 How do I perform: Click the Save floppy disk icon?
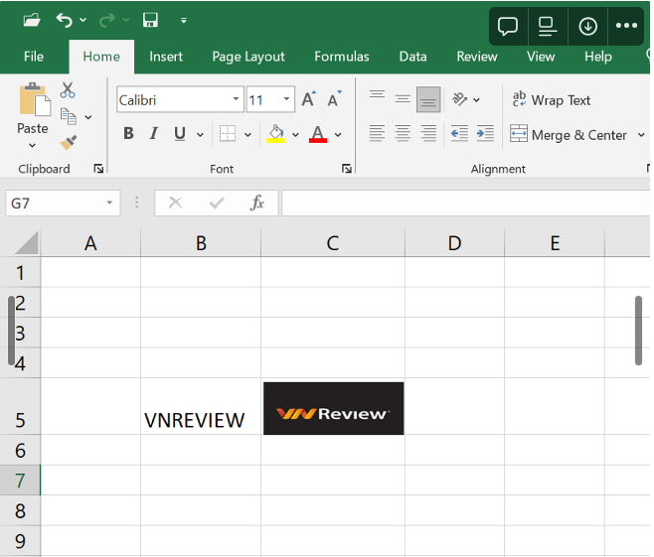[150, 20]
